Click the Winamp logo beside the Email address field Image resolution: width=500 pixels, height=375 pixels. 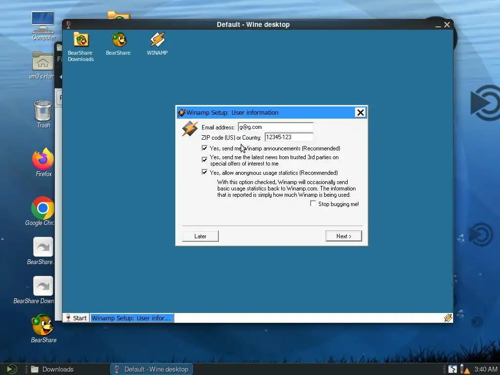tap(190, 129)
